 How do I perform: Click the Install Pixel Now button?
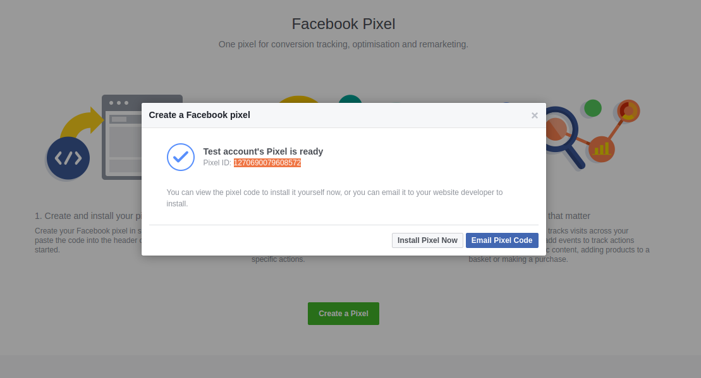(427, 240)
